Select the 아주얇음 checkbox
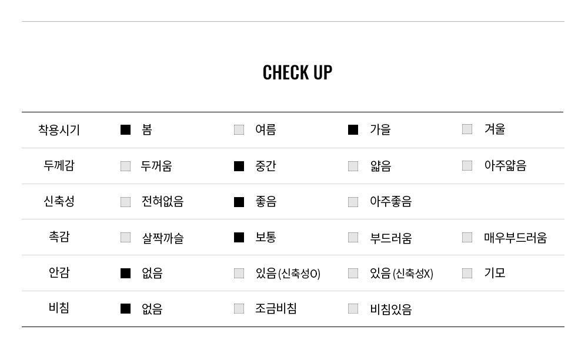The image size is (588, 343). click(x=467, y=166)
